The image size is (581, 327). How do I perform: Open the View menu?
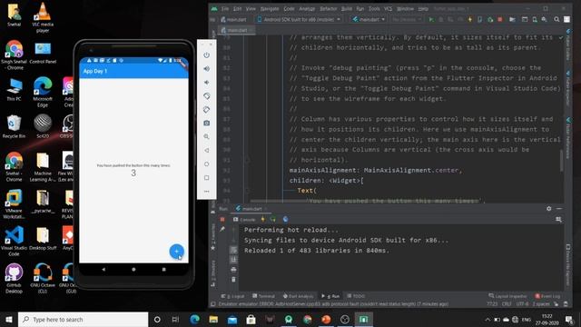[251, 9]
